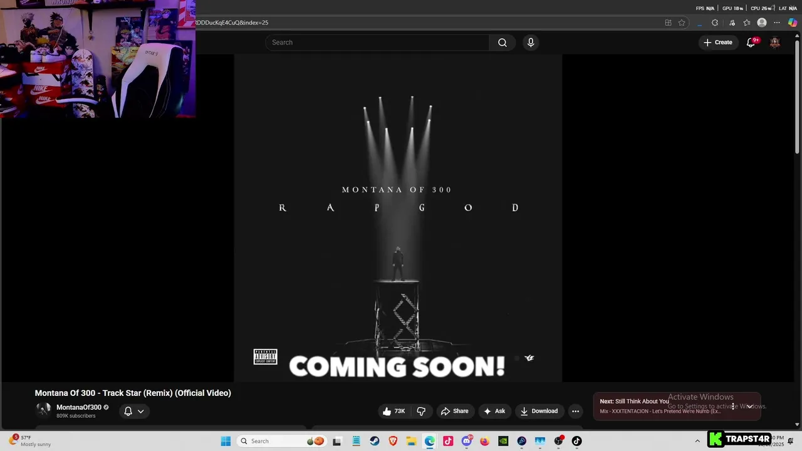The height and width of the screenshot is (451, 802).
Task: Click the 809K subscribers text
Action: 76,416
